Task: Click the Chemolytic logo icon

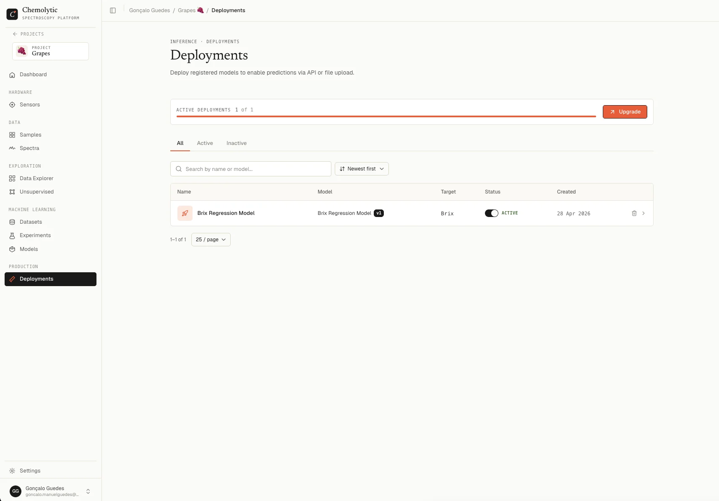Action: [x=12, y=14]
